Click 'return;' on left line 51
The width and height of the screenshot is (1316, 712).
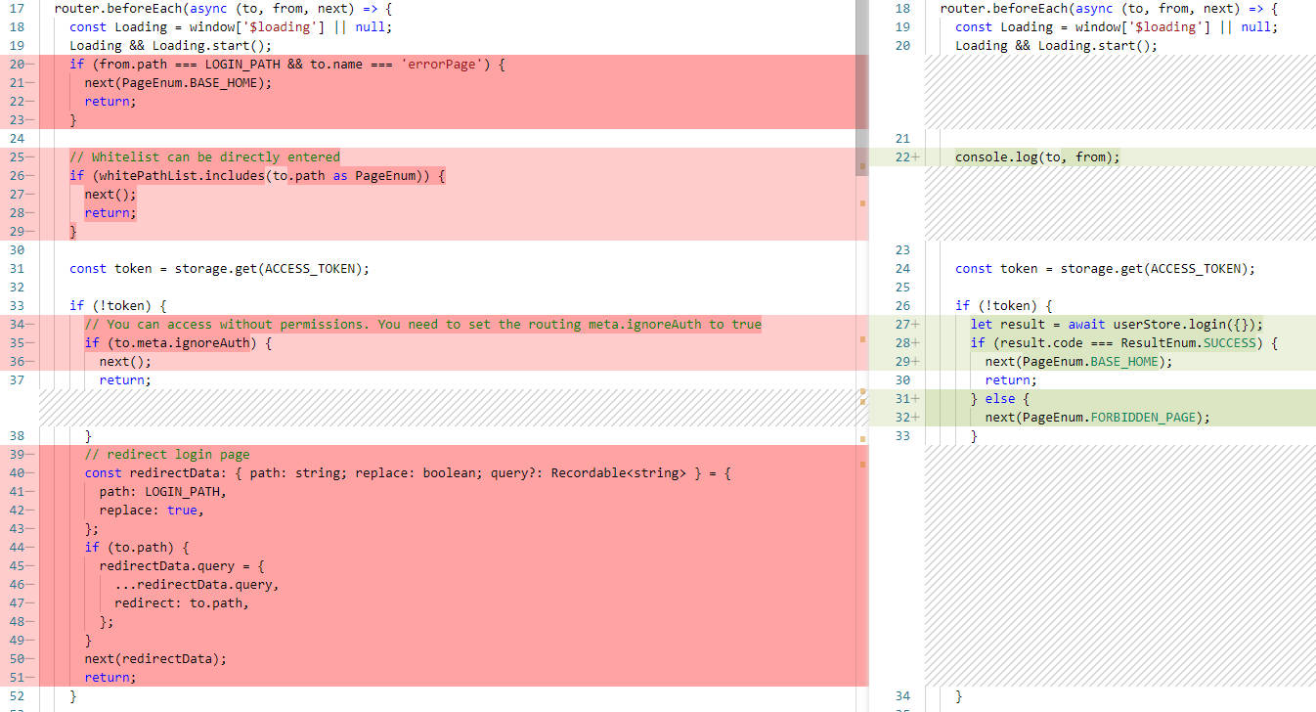pos(110,677)
